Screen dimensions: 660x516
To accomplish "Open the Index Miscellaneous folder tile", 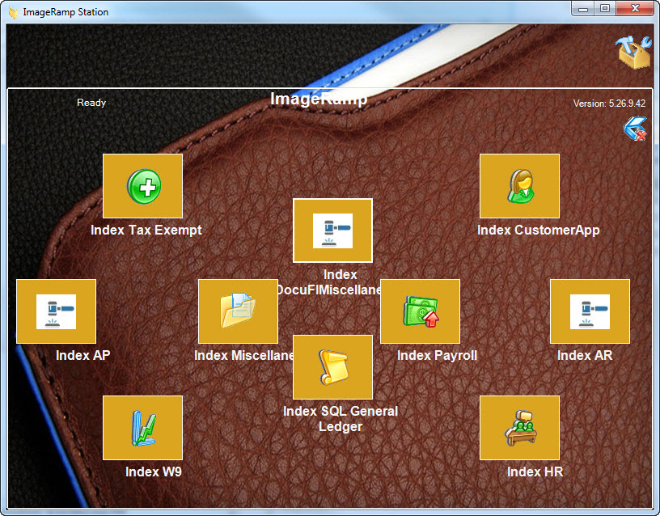I will 239,311.
